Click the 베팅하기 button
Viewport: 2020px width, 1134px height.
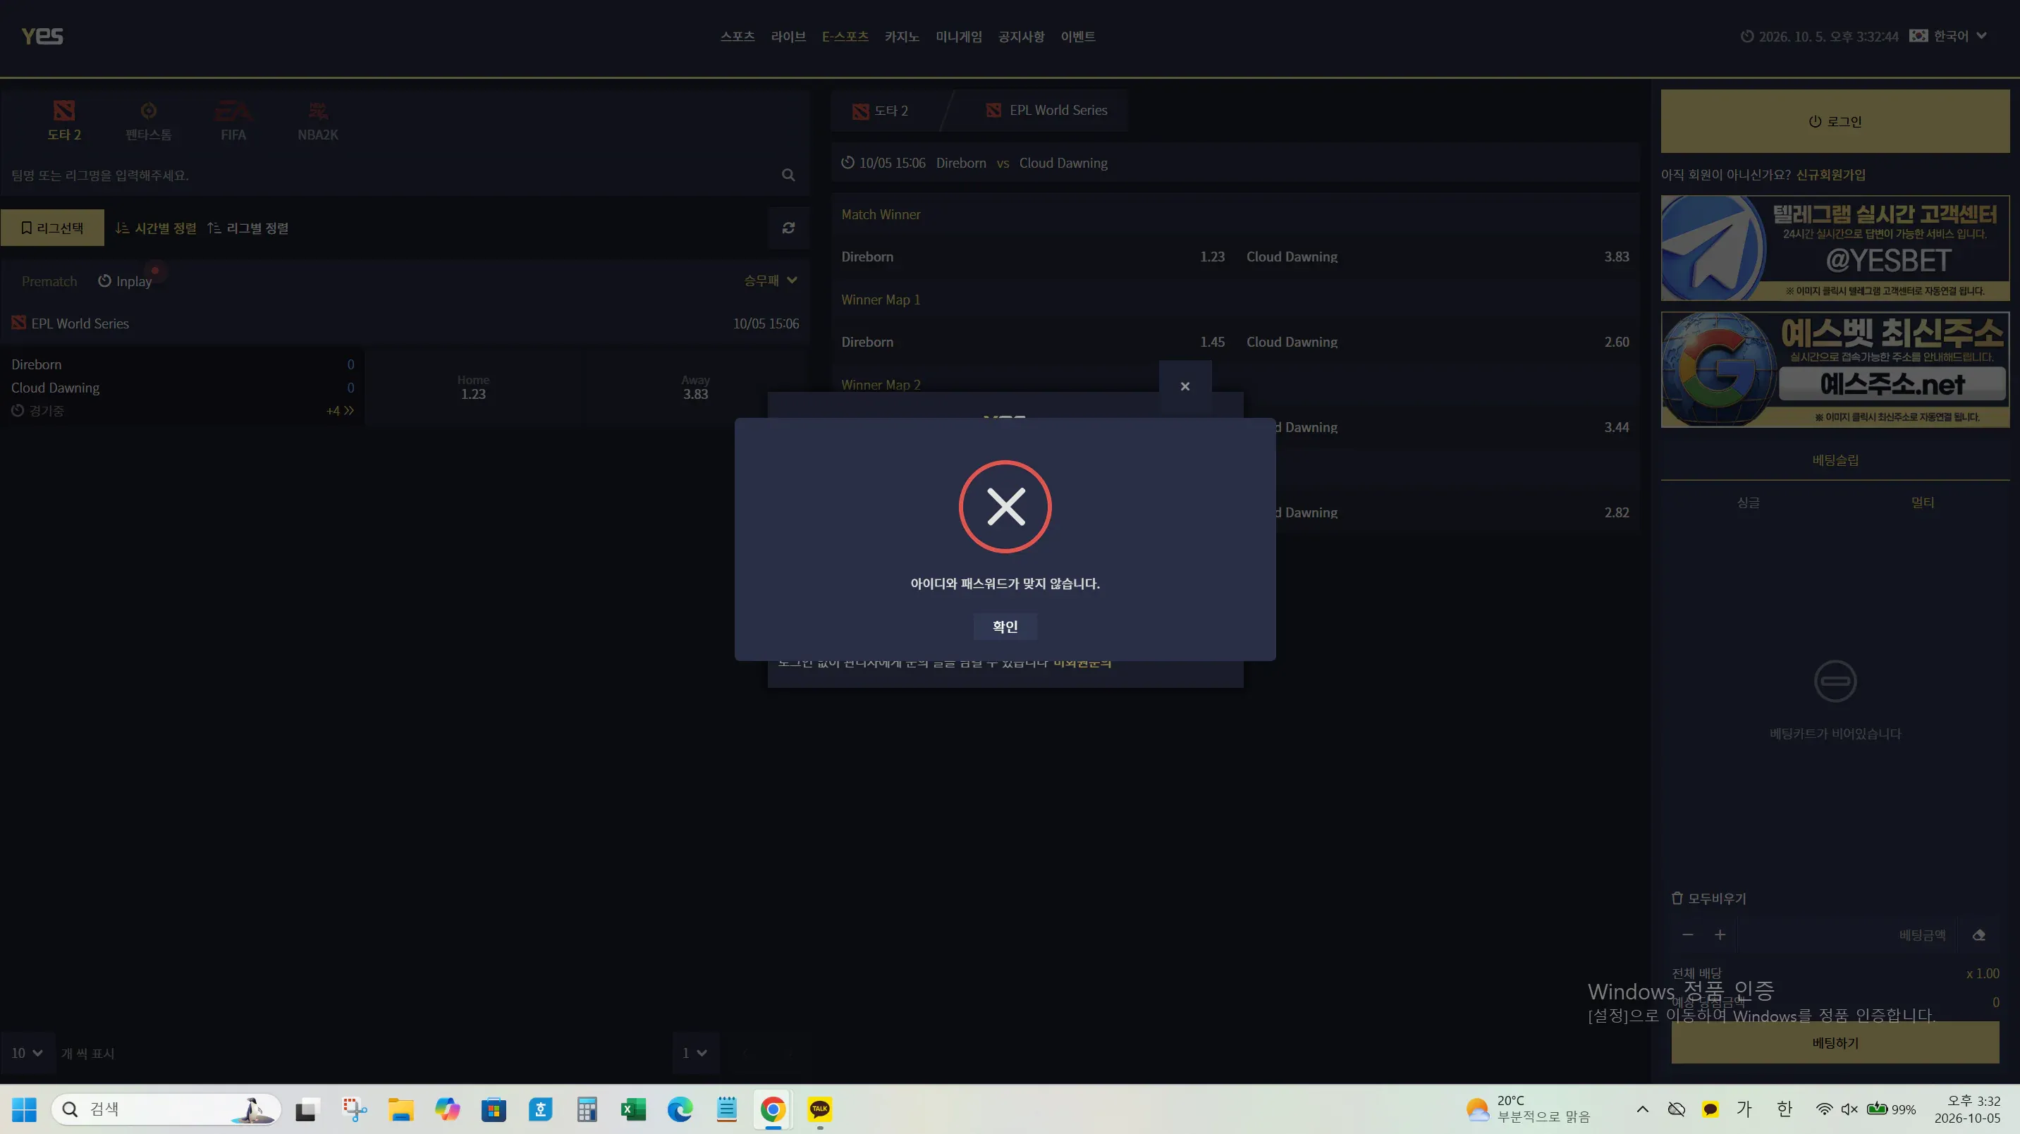click(1835, 1043)
